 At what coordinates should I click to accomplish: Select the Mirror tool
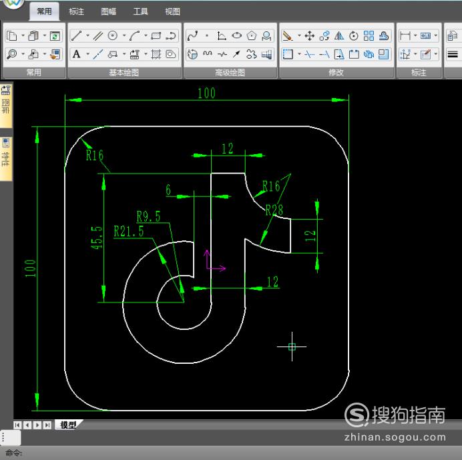[339, 36]
